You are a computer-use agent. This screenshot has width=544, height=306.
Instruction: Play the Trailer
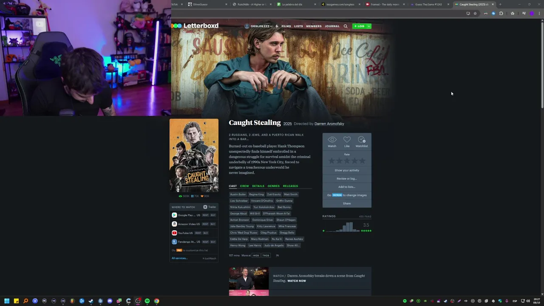[x=210, y=207]
